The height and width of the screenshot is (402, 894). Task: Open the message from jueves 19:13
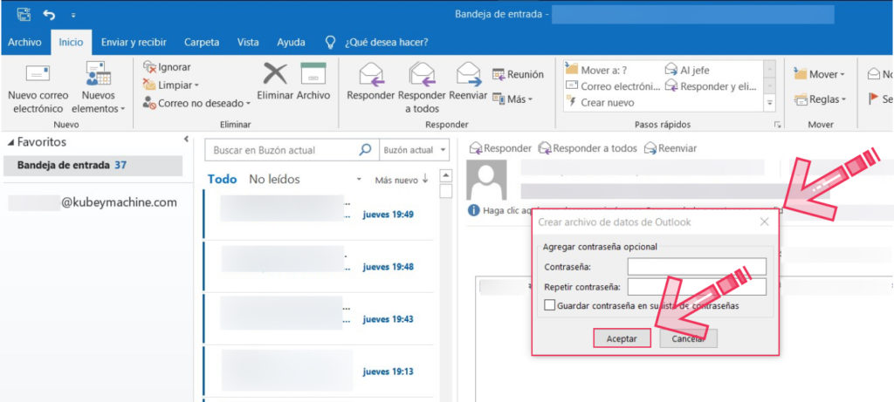[318, 371]
